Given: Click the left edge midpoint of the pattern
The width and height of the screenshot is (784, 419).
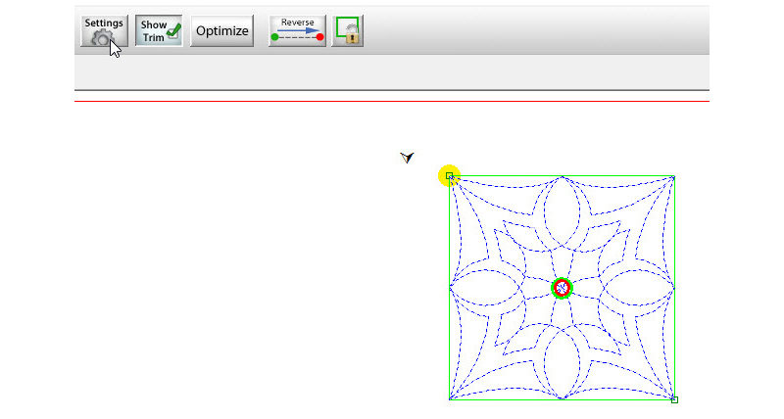Looking at the screenshot, I should click(451, 288).
